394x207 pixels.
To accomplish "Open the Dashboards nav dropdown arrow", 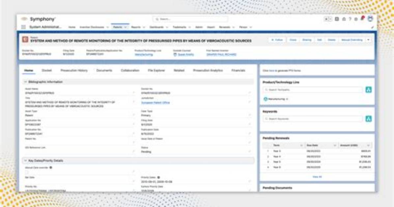I will click(x=167, y=27).
